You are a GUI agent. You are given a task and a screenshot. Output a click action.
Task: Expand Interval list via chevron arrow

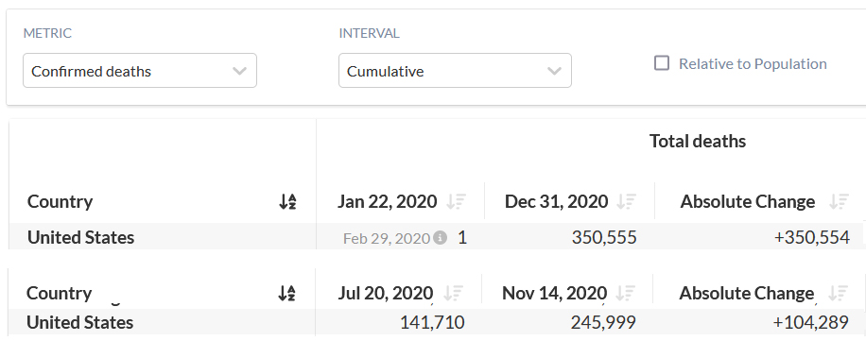tap(555, 71)
